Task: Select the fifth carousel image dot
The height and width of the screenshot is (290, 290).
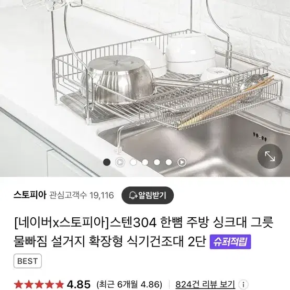Action: [x=157, y=162]
